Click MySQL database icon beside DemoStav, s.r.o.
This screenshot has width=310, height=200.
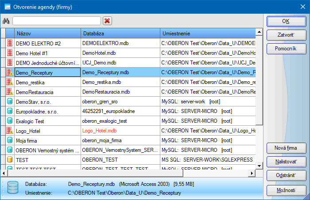[10, 102]
